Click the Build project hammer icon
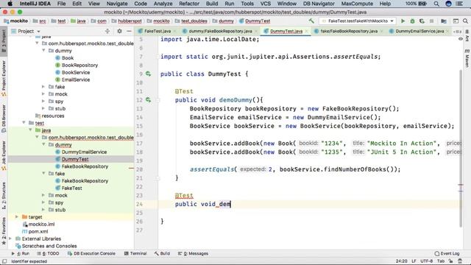Viewport: 471px width, 265px height. 311,21
